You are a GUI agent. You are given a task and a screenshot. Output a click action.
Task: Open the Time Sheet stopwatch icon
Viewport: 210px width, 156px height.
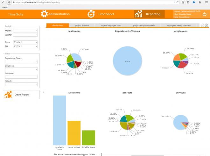coord(91,14)
